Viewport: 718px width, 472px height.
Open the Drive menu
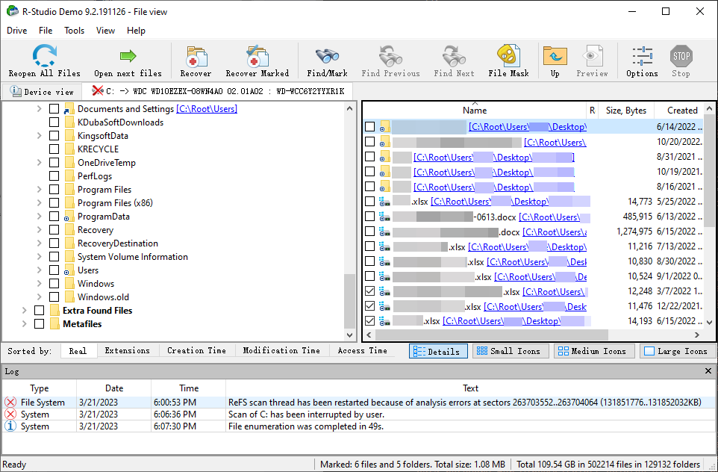click(17, 31)
